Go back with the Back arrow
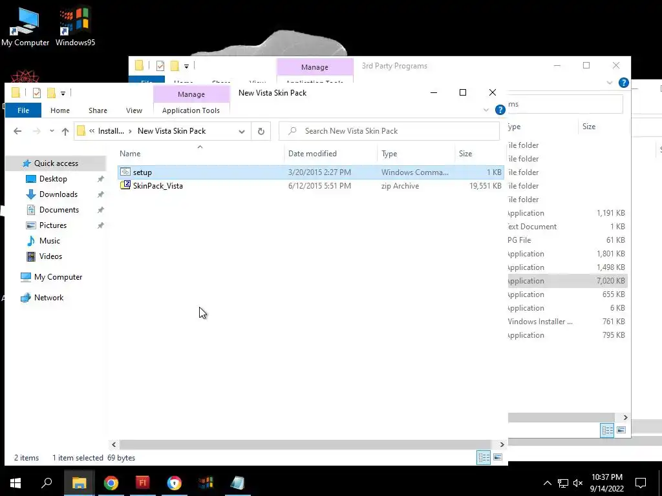This screenshot has width=662, height=496. [x=17, y=131]
